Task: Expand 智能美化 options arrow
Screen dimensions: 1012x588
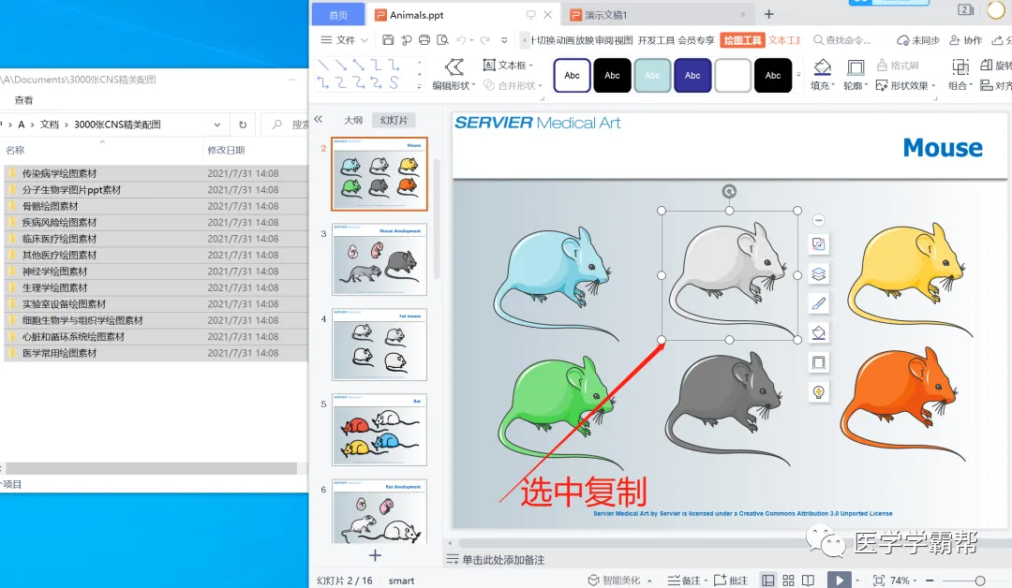Action: coord(649,581)
